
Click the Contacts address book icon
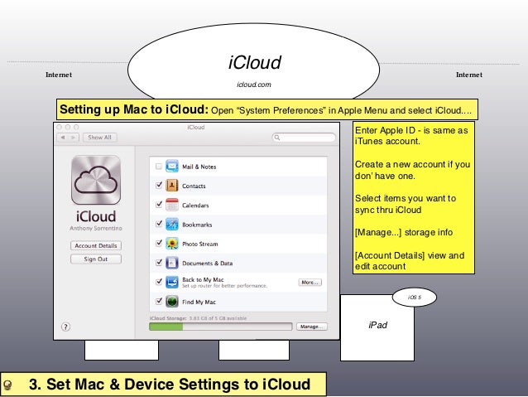click(172, 186)
